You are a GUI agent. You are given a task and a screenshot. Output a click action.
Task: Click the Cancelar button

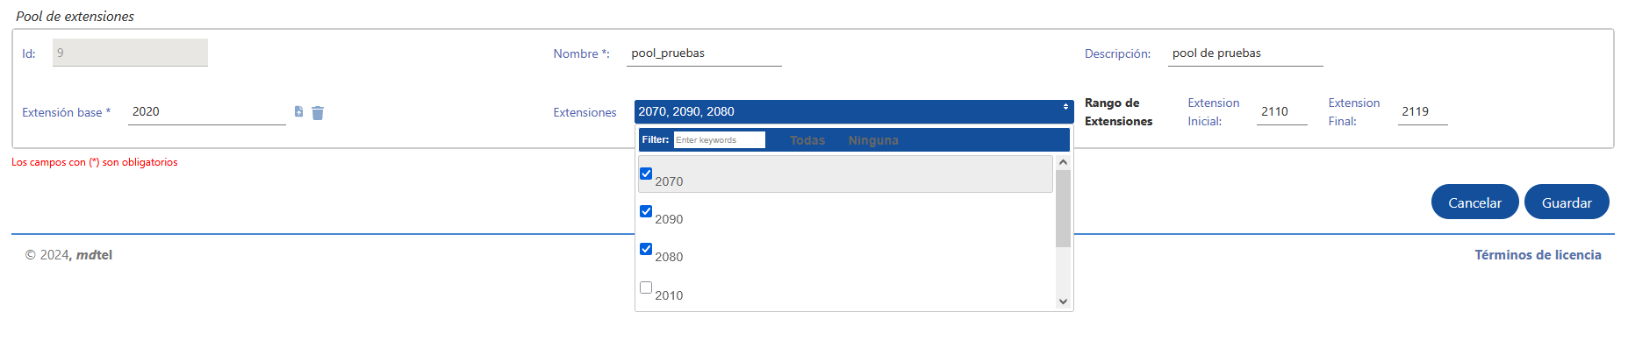1474,202
